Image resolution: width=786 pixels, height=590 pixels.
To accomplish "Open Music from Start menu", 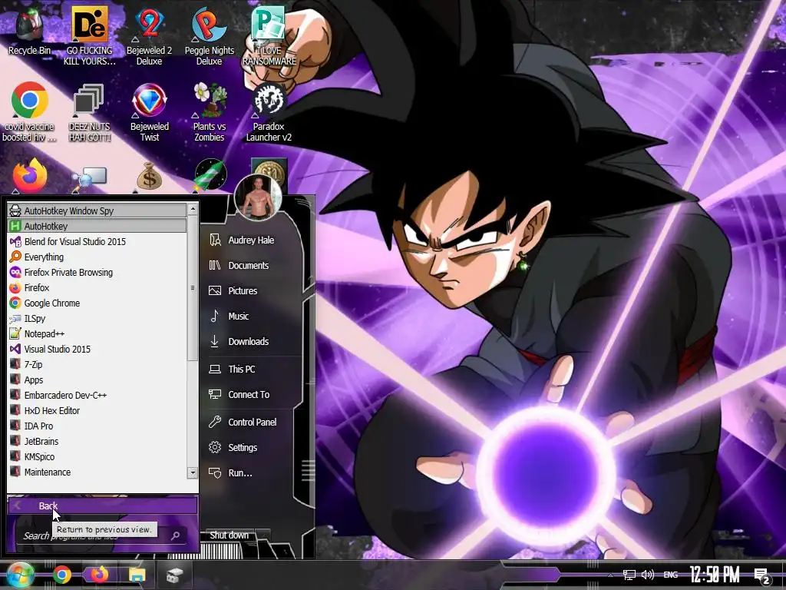I will coord(252,316).
